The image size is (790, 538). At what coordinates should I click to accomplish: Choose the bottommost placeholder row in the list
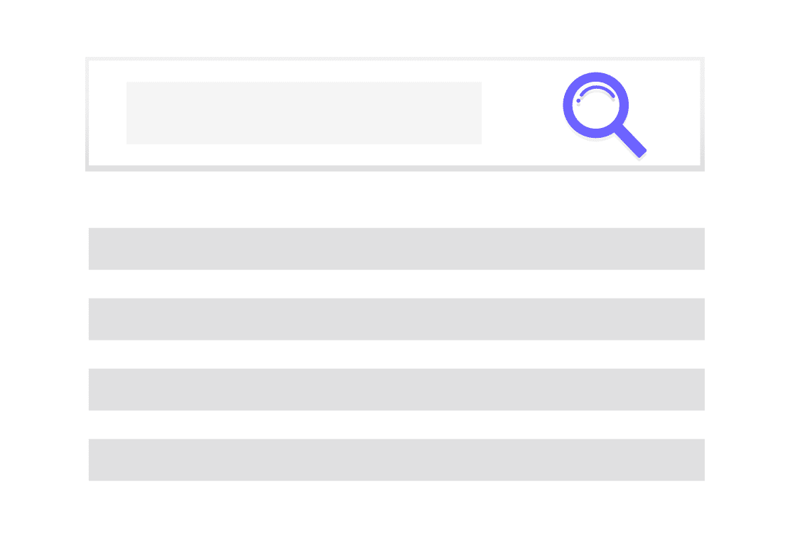point(396,460)
